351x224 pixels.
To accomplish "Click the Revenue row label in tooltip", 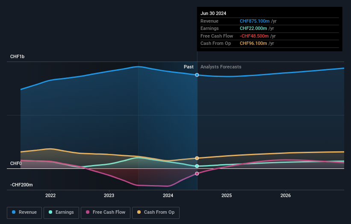I will point(209,21).
